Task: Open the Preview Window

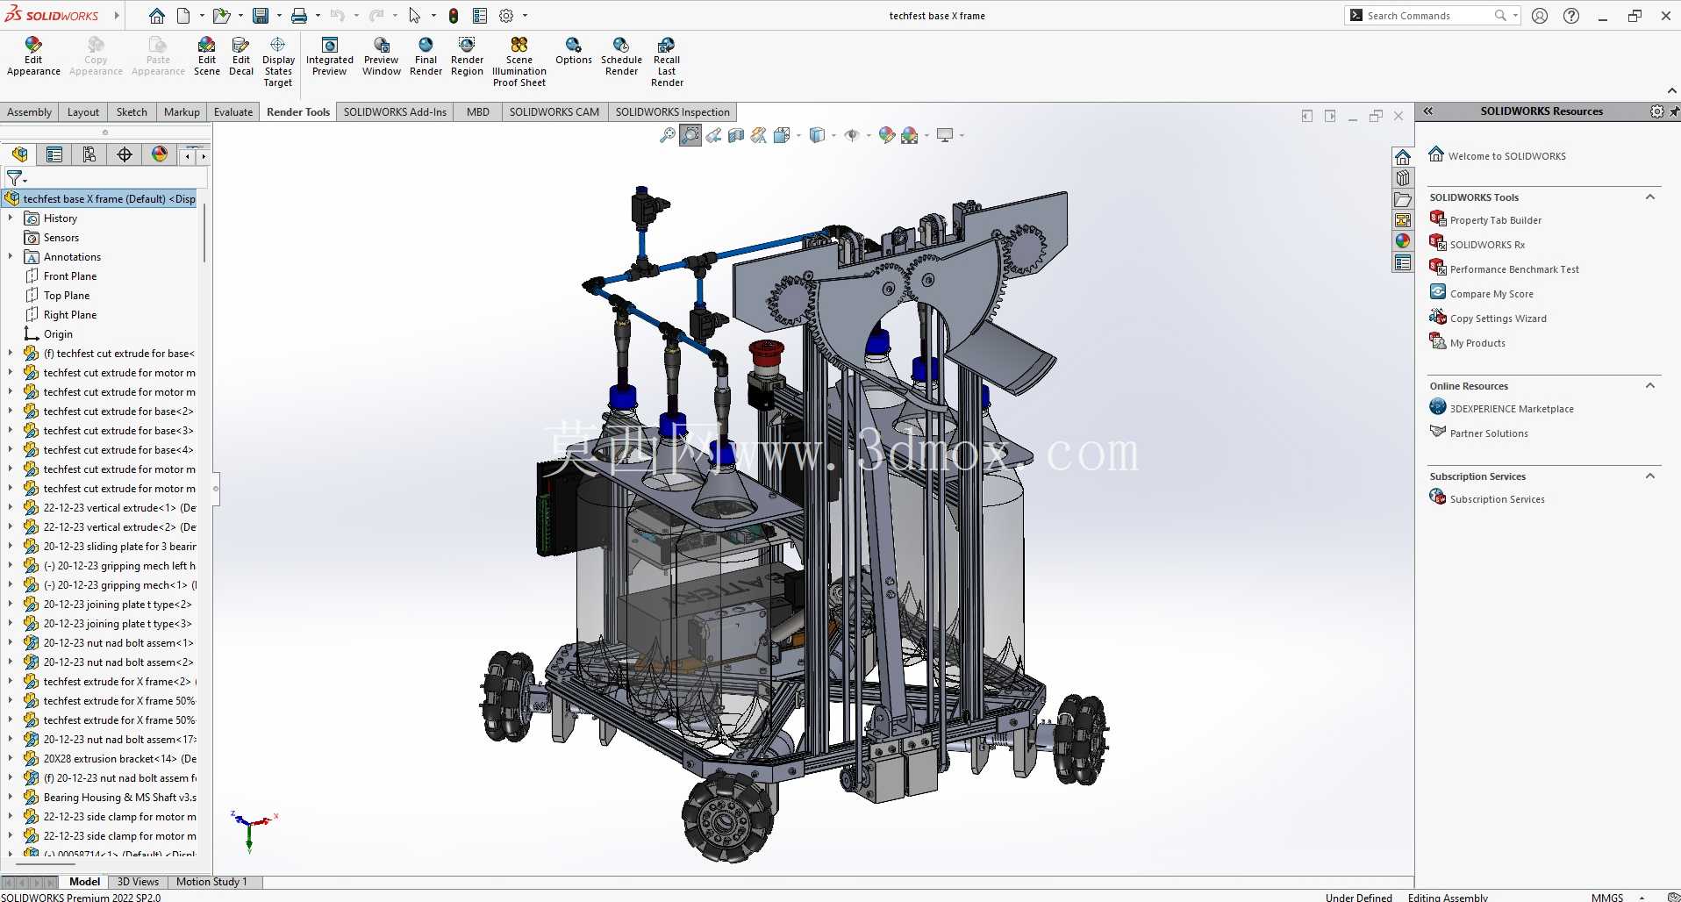Action: pos(382,56)
